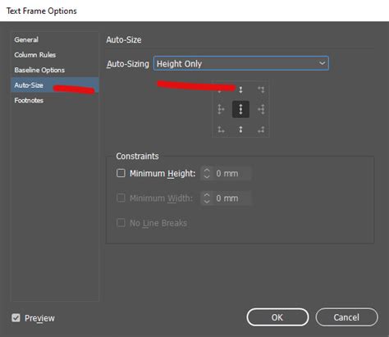Click the Minimum Height stepper arrows
This screenshot has width=389, height=337.
[207, 173]
